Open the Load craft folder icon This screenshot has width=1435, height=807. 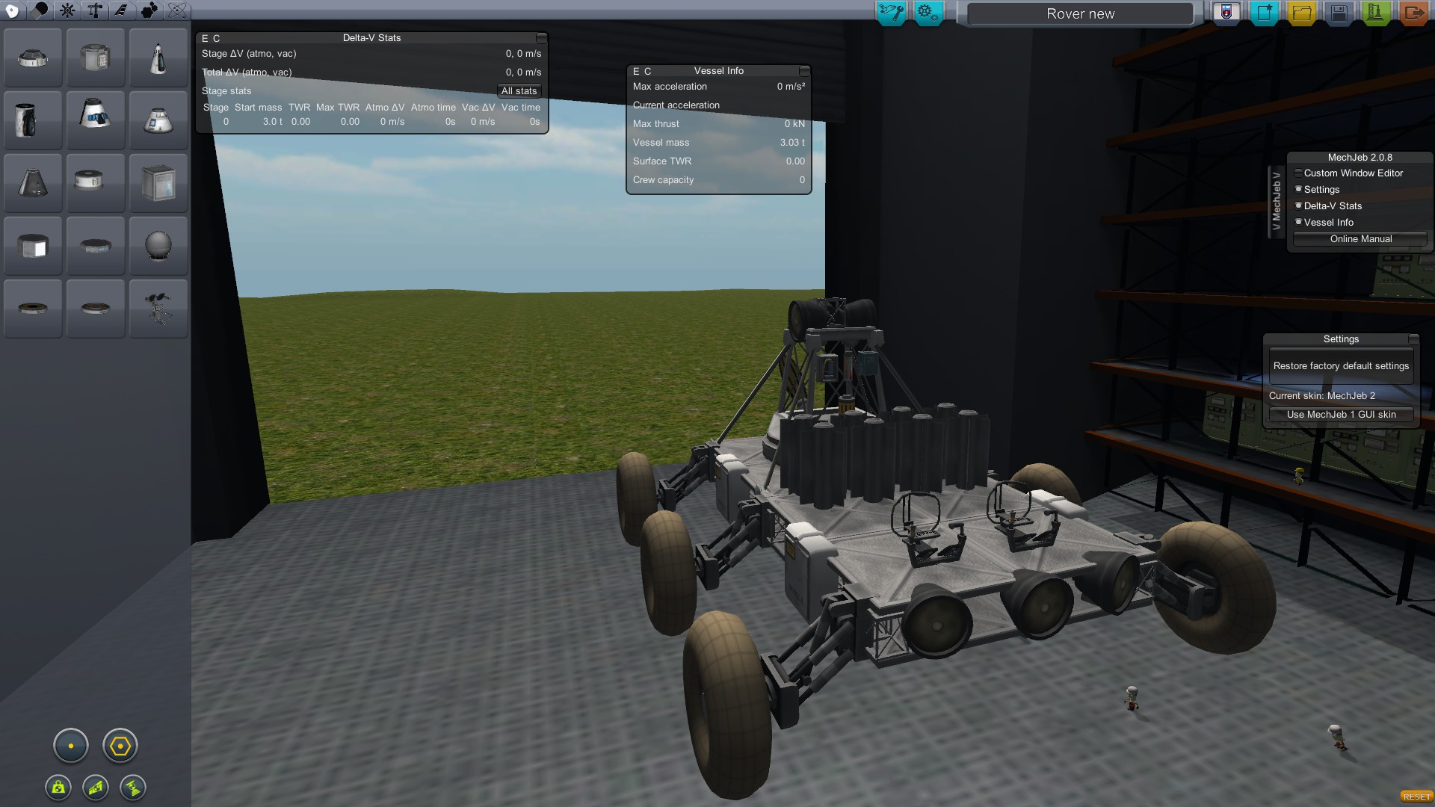point(1301,13)
